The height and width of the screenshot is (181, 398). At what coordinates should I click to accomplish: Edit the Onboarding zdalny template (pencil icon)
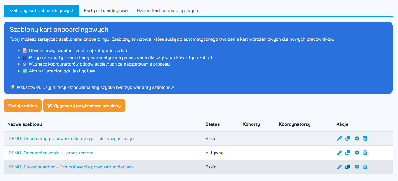coord(339,153)
